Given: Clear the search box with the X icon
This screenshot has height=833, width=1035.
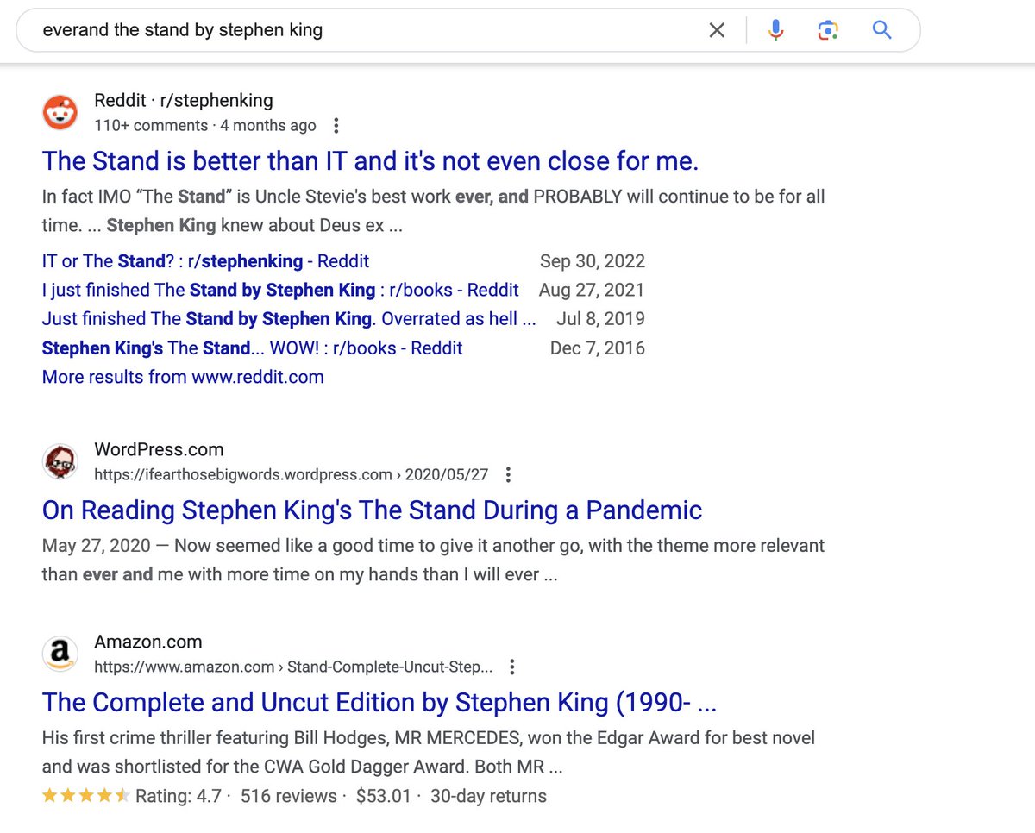Looking at the screenshot, I should (x=717, y=31).
